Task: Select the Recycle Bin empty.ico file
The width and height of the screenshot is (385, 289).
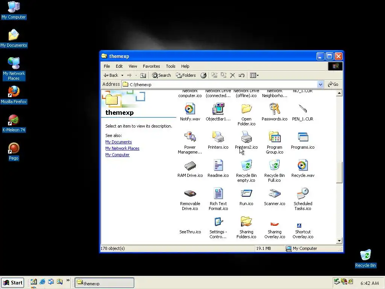Action: click(246, 166)
